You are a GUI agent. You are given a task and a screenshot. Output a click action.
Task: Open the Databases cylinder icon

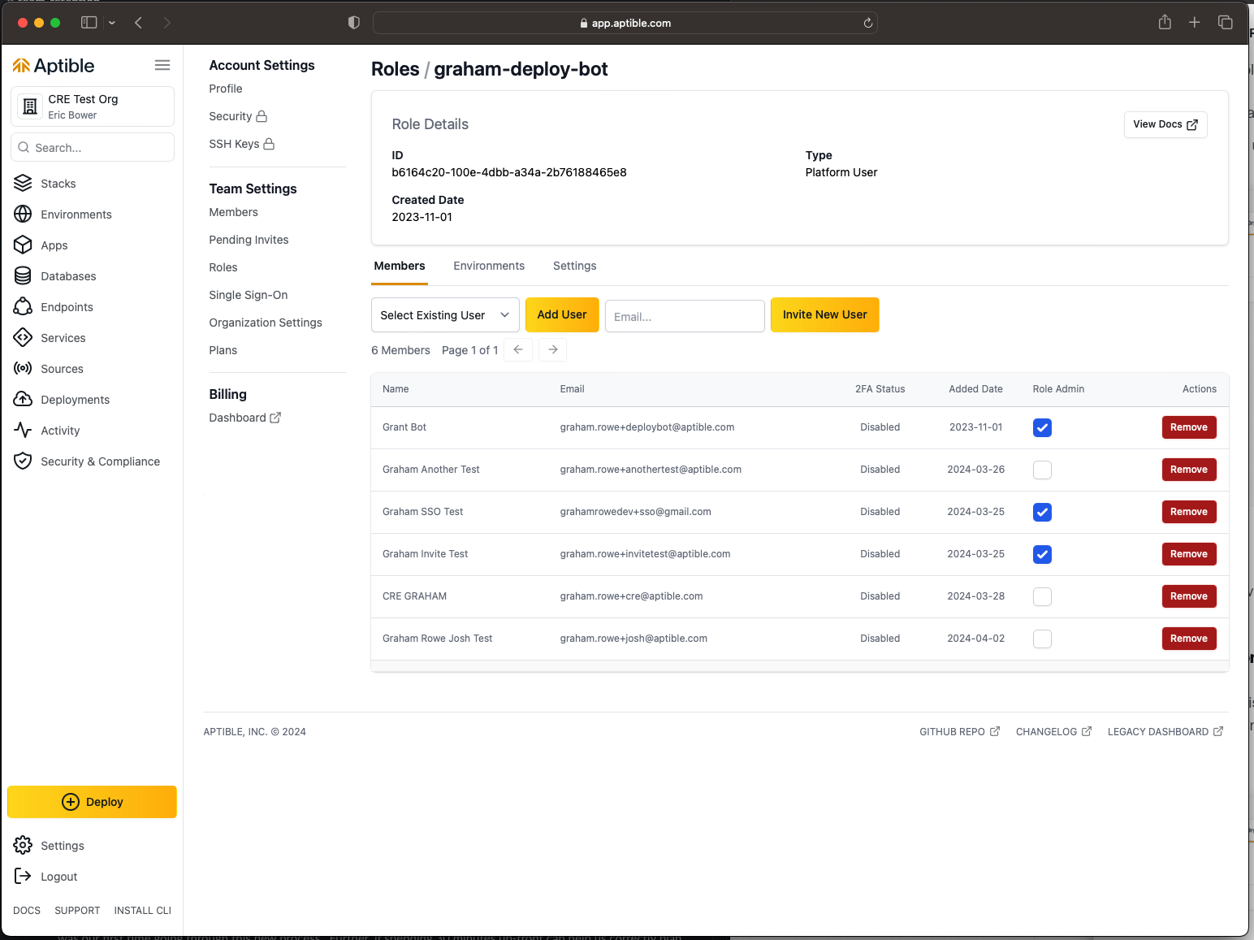pyautogui.click(x=23, y=276)
